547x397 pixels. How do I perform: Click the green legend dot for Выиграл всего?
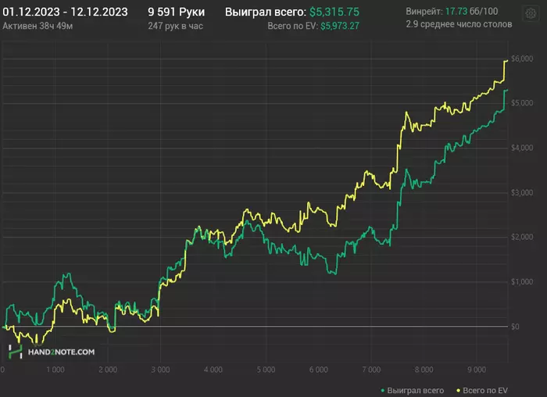tap(383, 391)
